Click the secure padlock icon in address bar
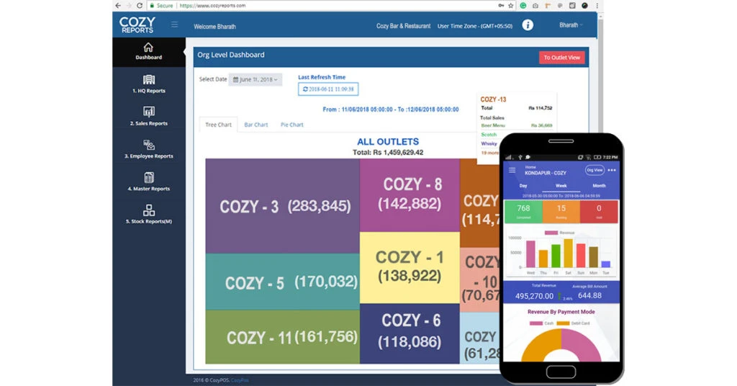 (x=152, y=6)
